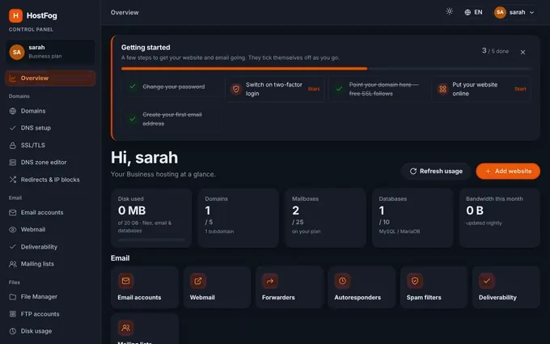The image size is (550, 344).
Task: Open the DNS zone editor
Action: pos(50,162)
